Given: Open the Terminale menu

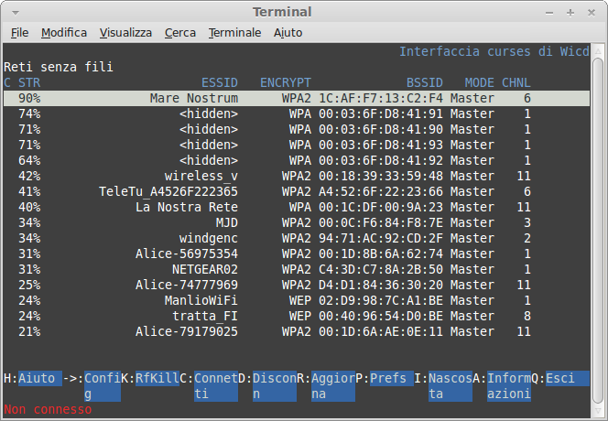Looking at the screenshot, I should [x=234, y=32].
